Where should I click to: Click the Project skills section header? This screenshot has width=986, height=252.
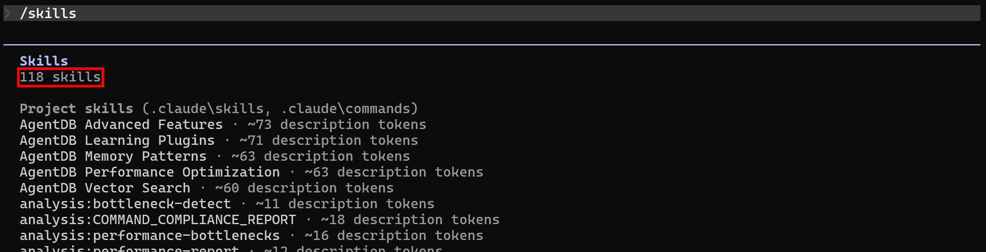pos(76,108)
